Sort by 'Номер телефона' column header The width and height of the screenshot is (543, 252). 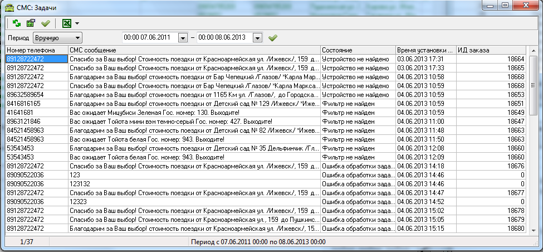(36, 50)
